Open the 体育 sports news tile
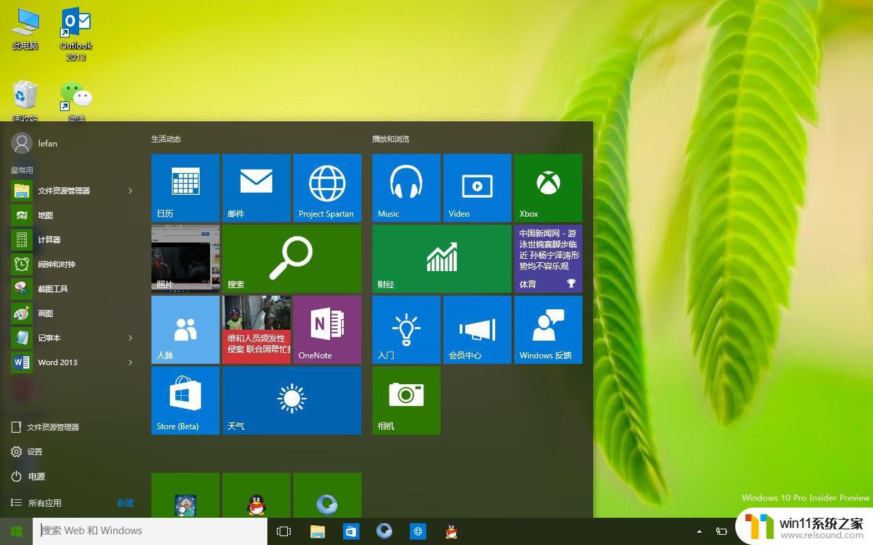 (x=548, y=259)
